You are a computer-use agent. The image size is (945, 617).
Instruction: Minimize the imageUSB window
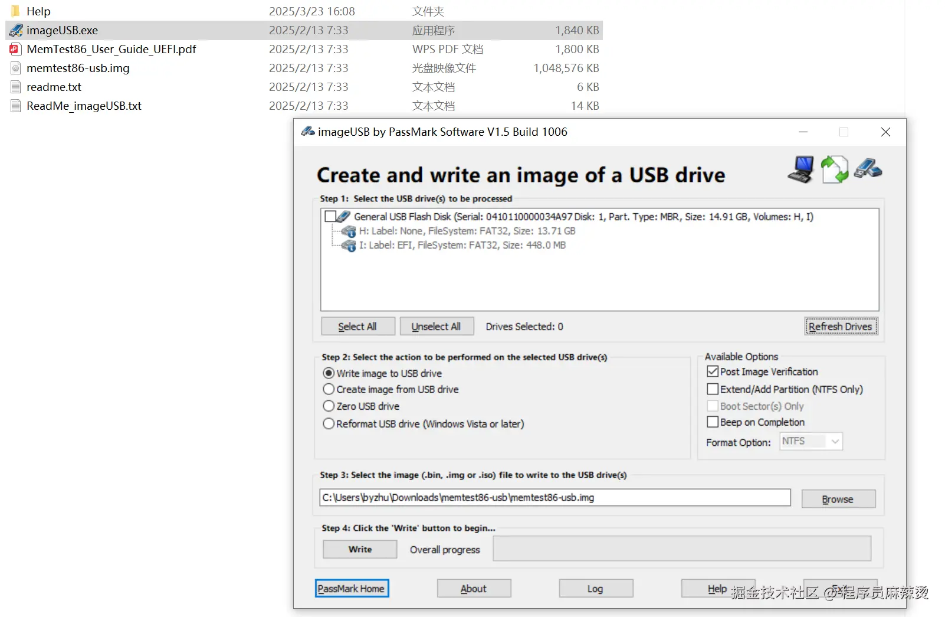pos(803,132)
